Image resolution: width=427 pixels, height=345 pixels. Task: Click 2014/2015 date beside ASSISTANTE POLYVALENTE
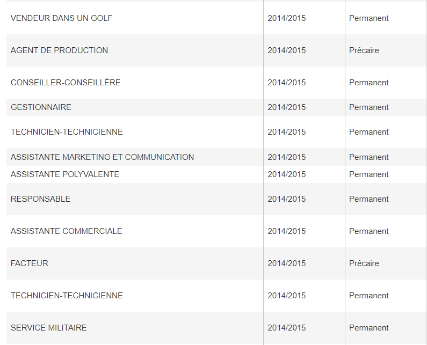pyautogui.click(x=286, y=174)
